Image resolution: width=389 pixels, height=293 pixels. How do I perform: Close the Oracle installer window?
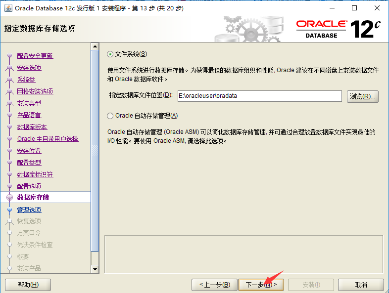(377, 8)
